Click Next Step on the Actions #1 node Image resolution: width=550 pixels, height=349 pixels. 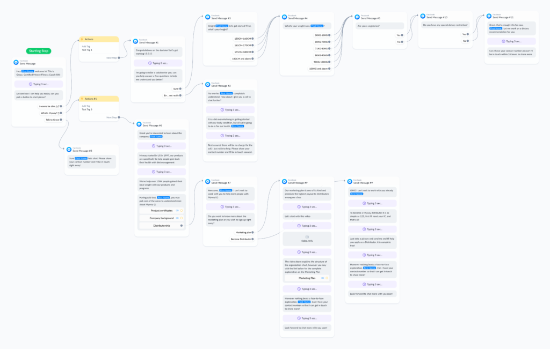pyautogui.click(x=113, y=117)
